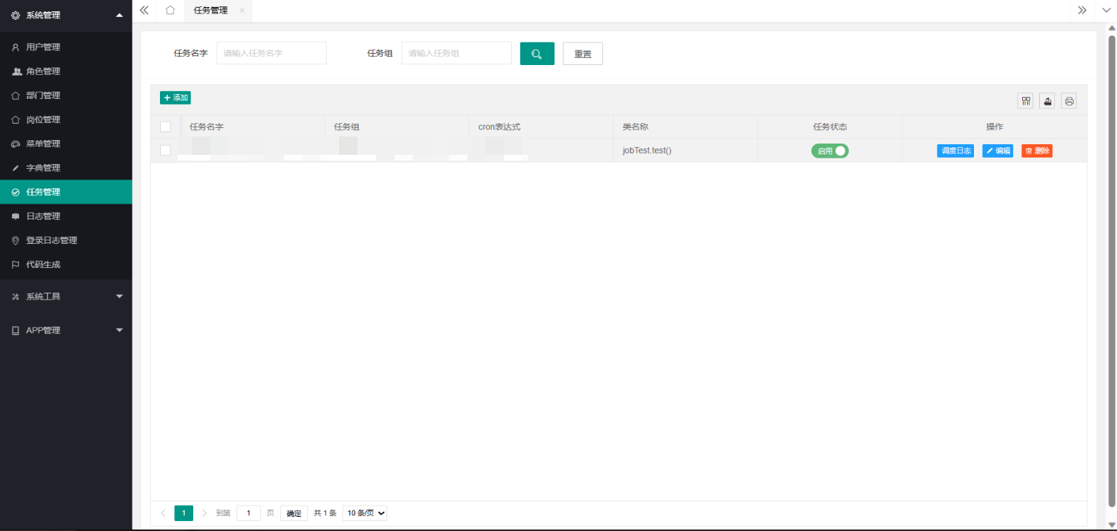Click the 任务状态 column header
Screen dimensions: 1117x531
point(830,127)
